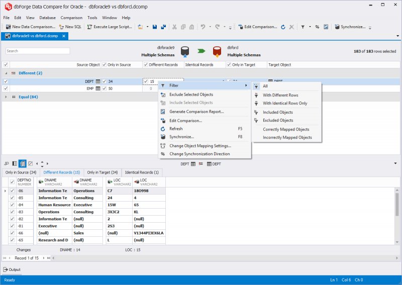This screenshot has height=285, width=402.
Task: Open the Redo history dropdown arrow
Action: click(x=224, y=27)
